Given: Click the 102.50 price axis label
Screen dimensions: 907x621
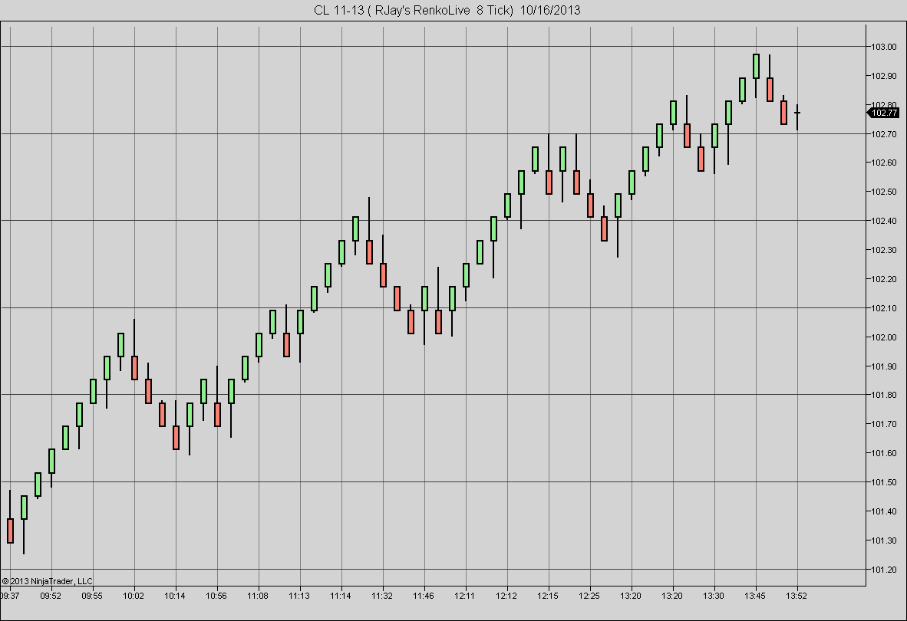Looking at the screenshot, I should 884,192.
